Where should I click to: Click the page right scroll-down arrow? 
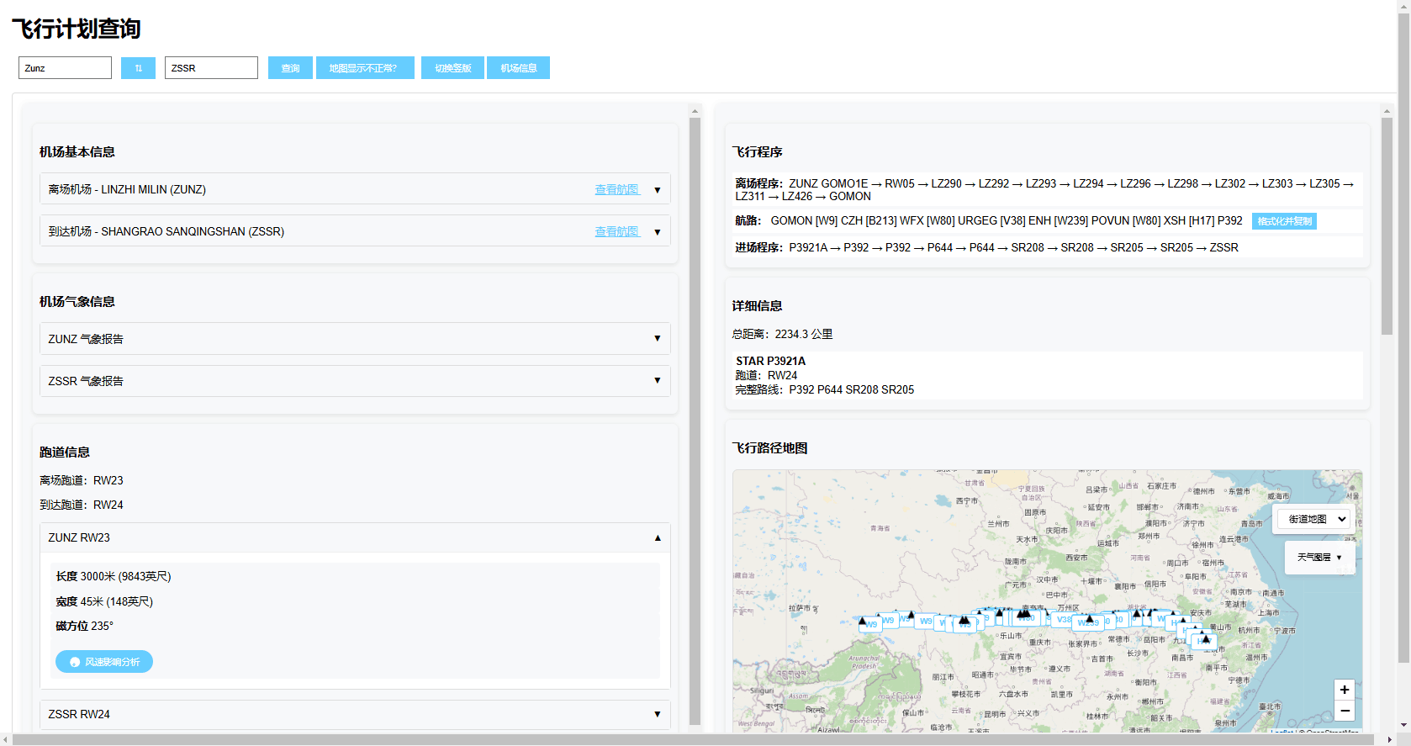click(x=1403, y=725)
